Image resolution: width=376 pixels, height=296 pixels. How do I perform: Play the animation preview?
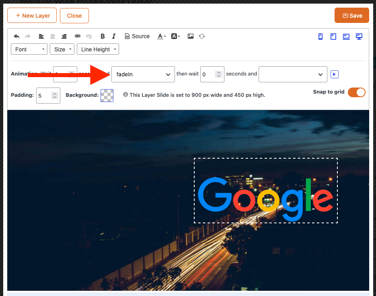coord(335,74)
